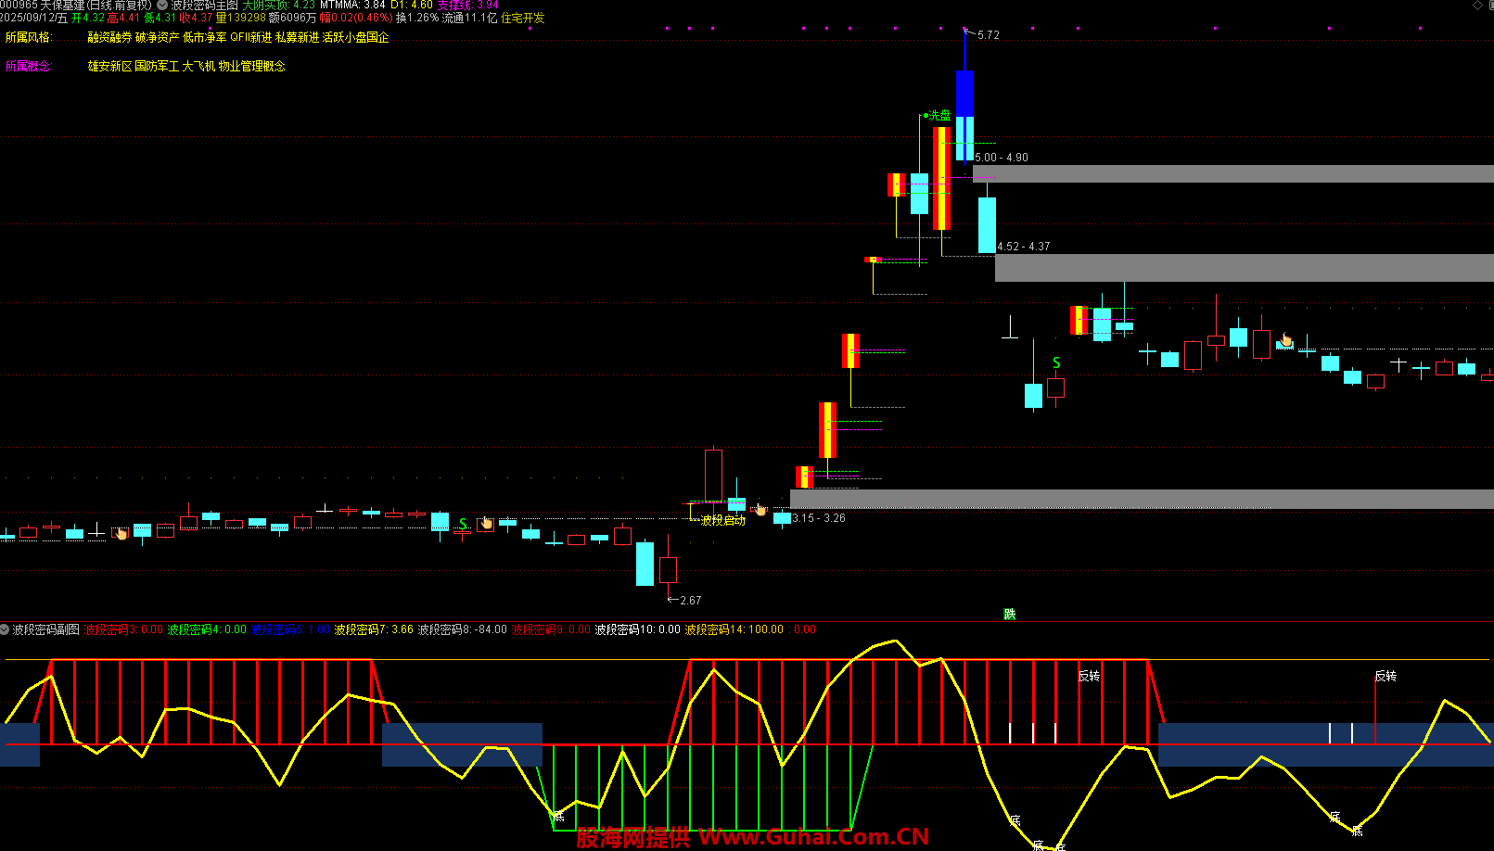The width and height of the screenshot is (1494, 851).
Task: Open the 私募新进 style tag
Action: [x=298, y=37]
